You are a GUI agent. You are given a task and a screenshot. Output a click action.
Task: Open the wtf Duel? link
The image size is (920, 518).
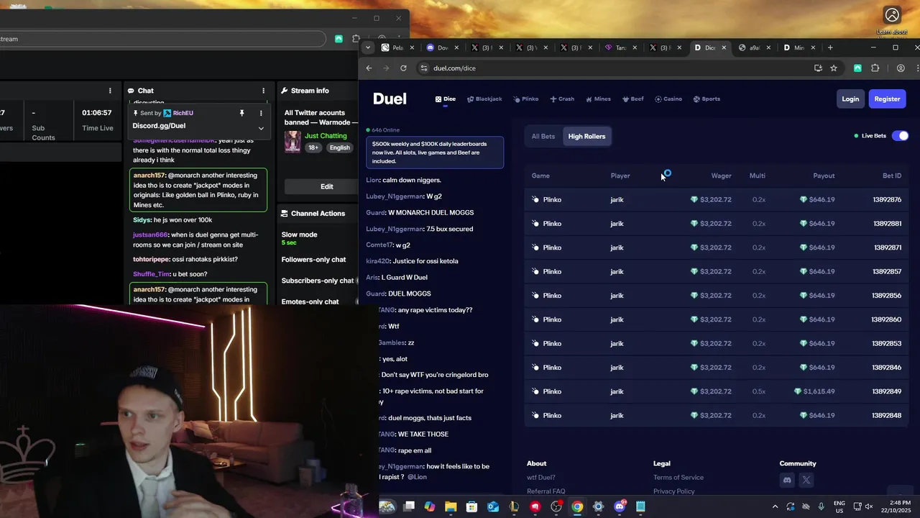540,478
